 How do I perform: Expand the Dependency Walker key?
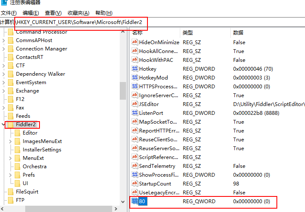[3, 74]
